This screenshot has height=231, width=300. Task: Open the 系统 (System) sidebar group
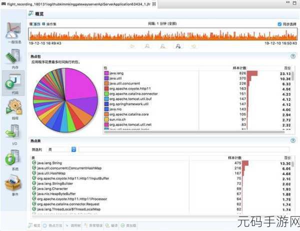coord(13,160)
